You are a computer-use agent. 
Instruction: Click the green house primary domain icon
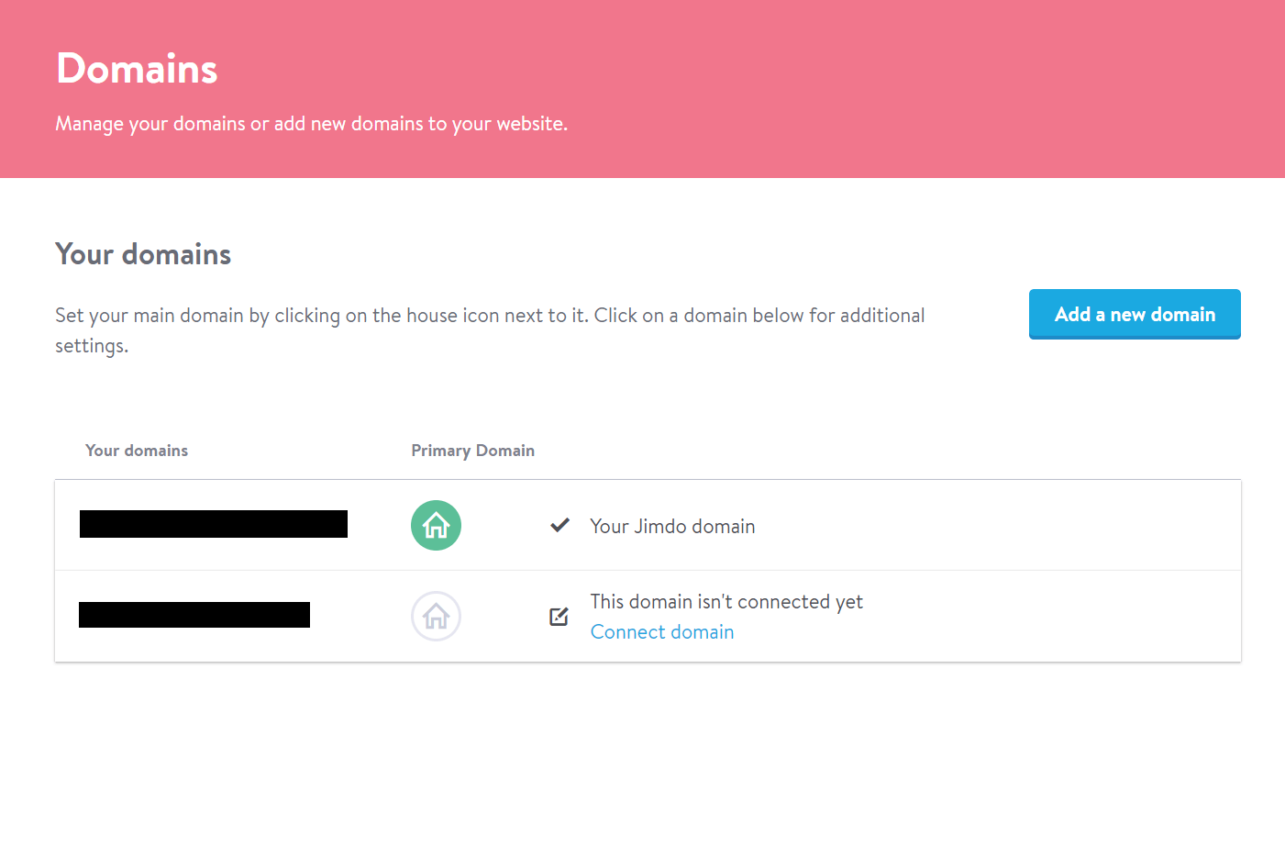[x=436, y=526]
